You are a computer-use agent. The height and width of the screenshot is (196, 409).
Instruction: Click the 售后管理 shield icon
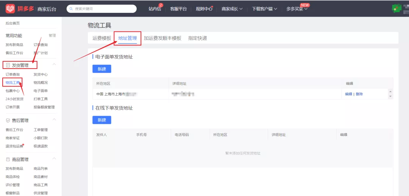8,121
